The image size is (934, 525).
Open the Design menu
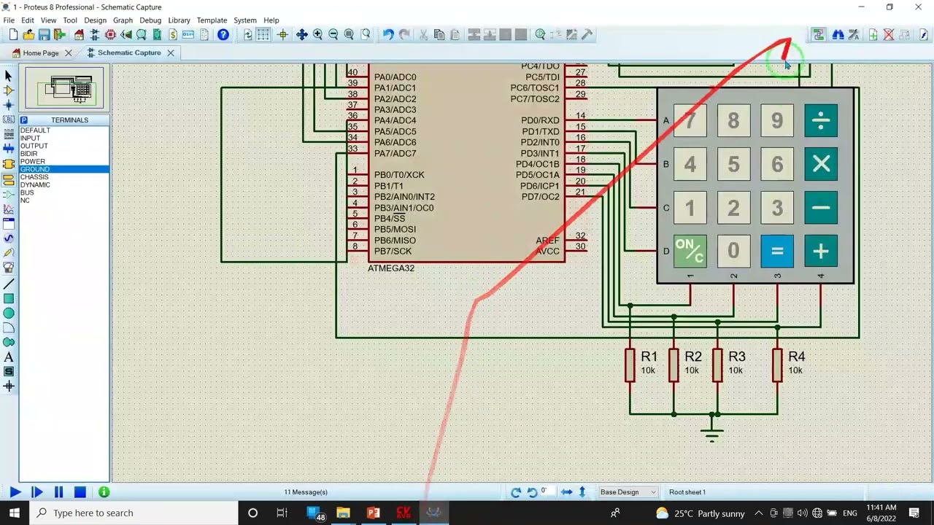click(95, 20)
